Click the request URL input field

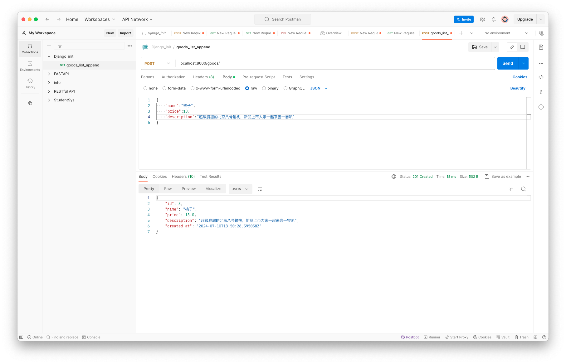point(335,63)
